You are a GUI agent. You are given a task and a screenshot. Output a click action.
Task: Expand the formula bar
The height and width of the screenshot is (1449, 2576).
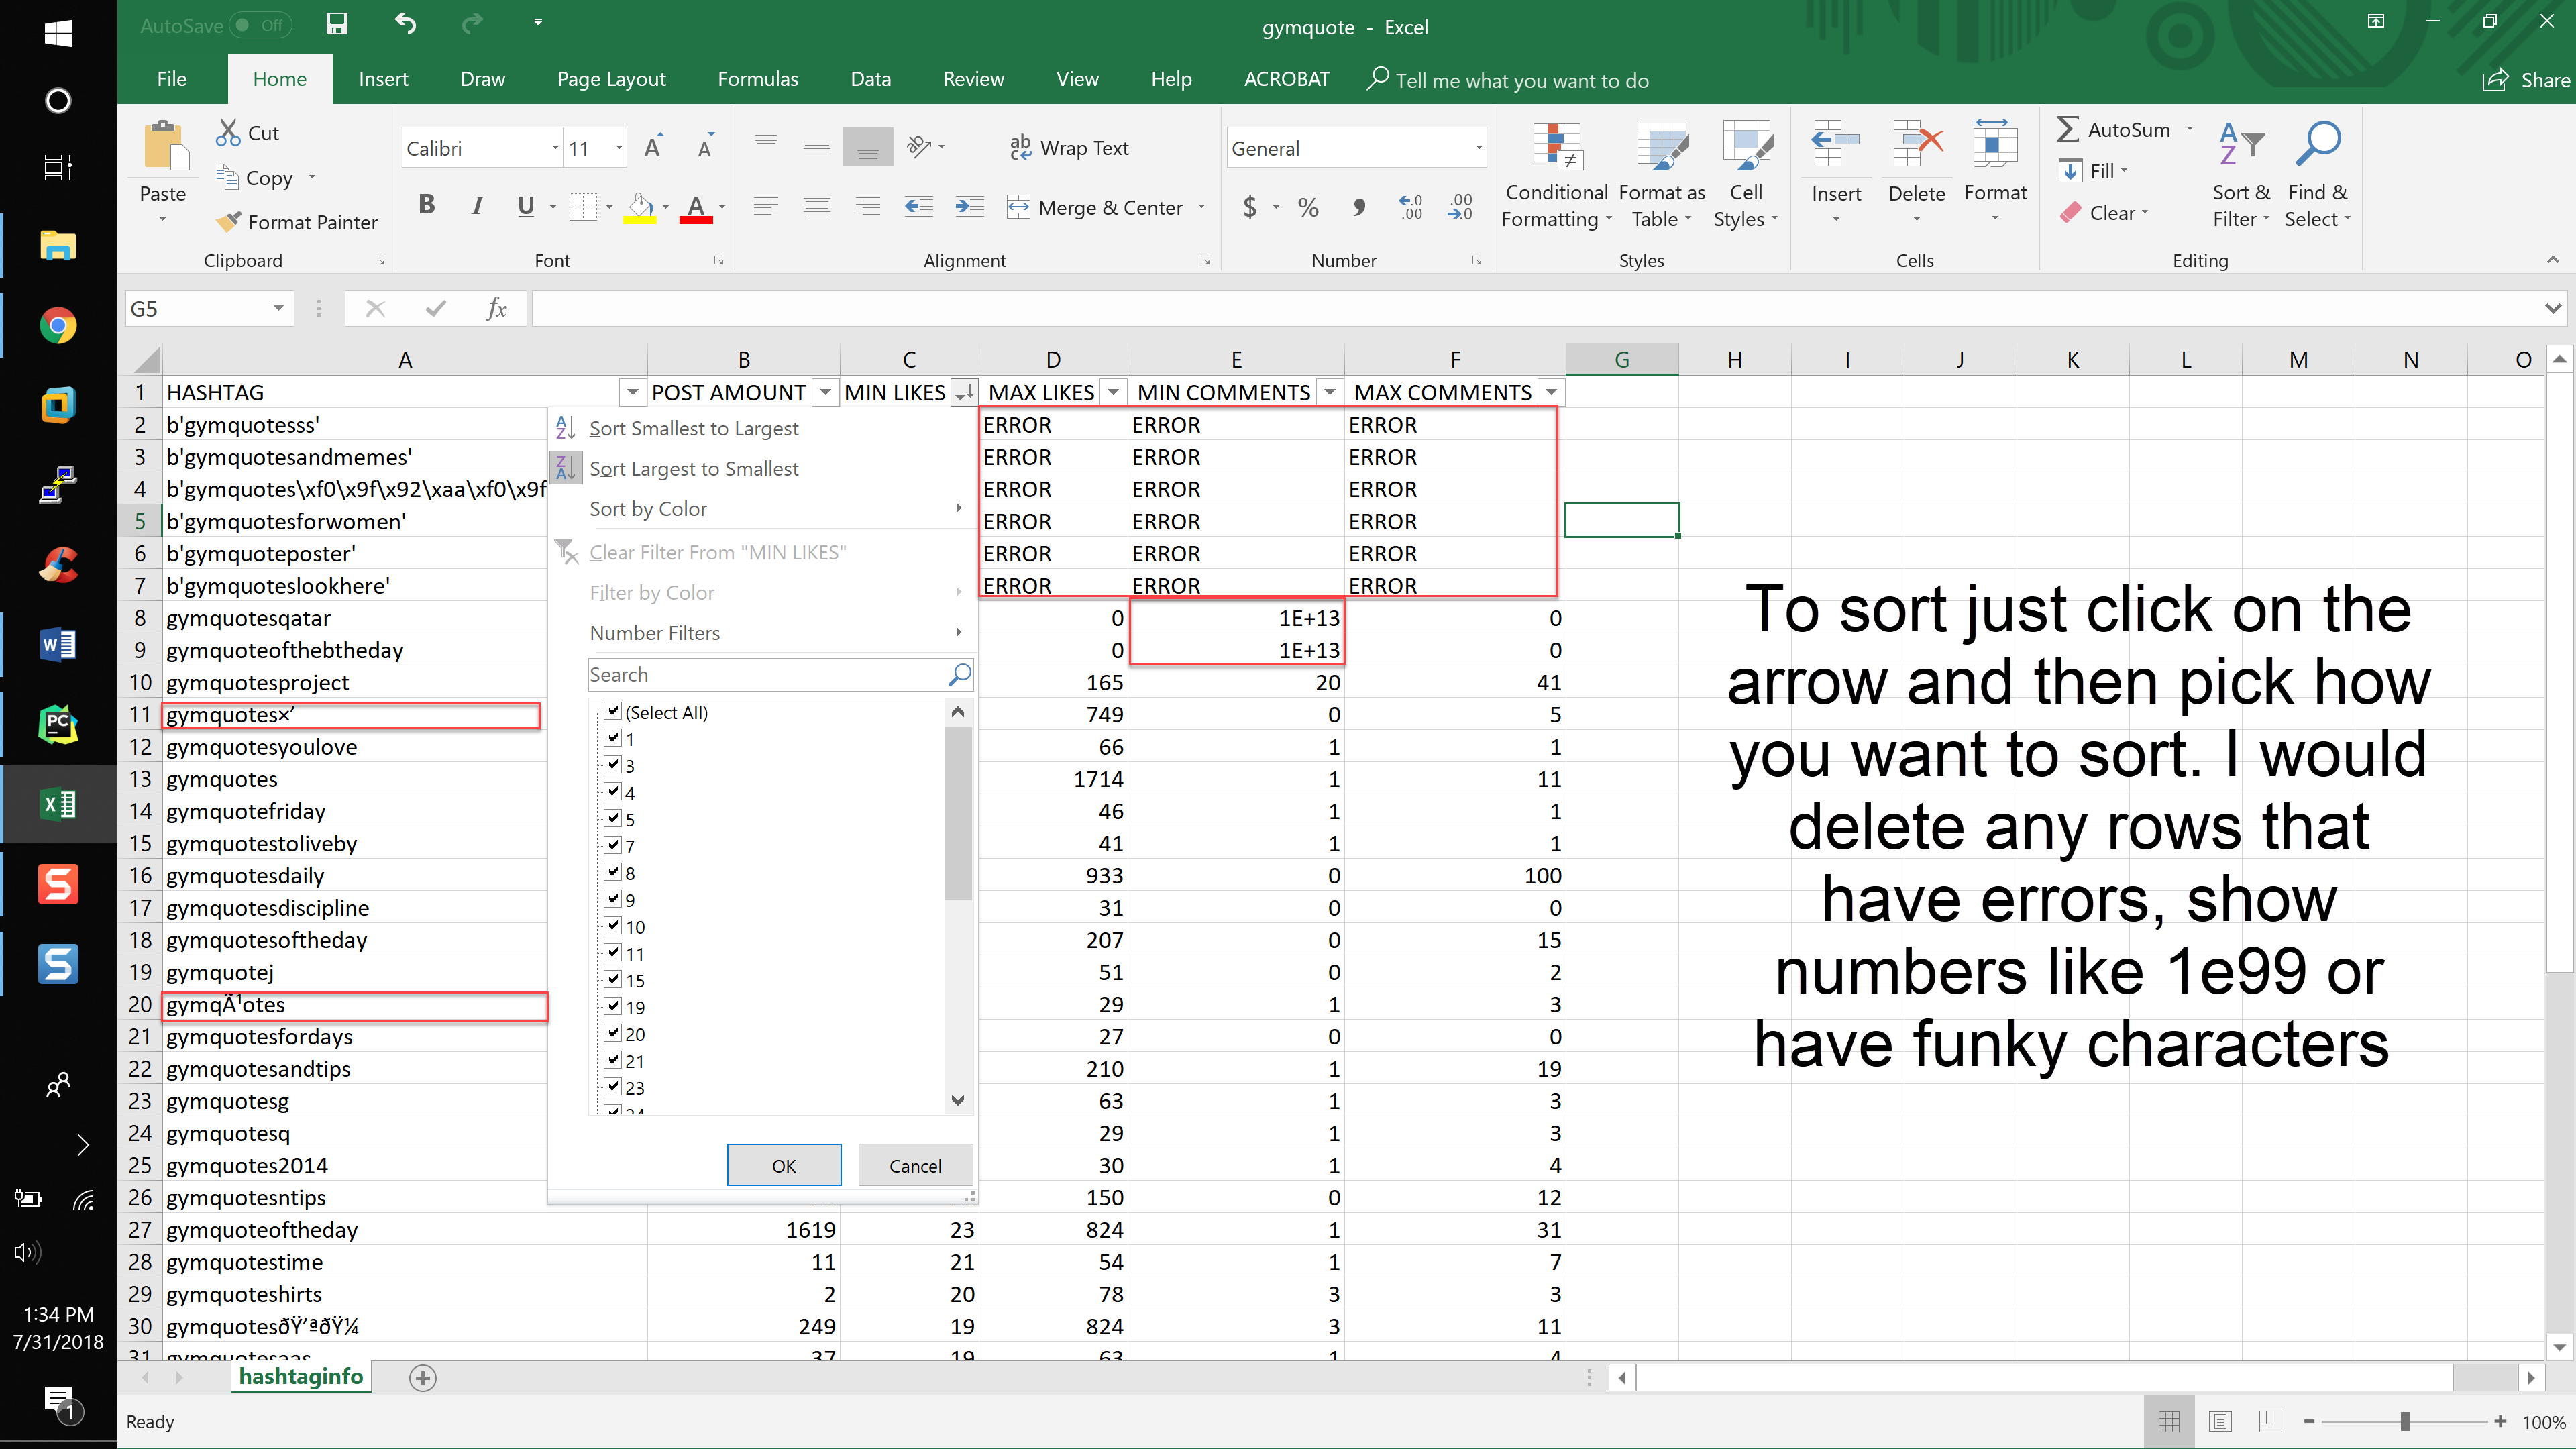pos(2552,309)
